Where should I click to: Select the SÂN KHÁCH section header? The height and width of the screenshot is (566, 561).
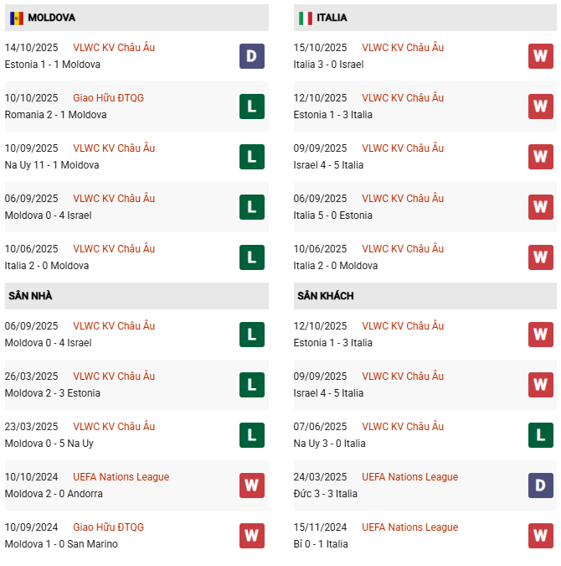(x=325, y=296)
